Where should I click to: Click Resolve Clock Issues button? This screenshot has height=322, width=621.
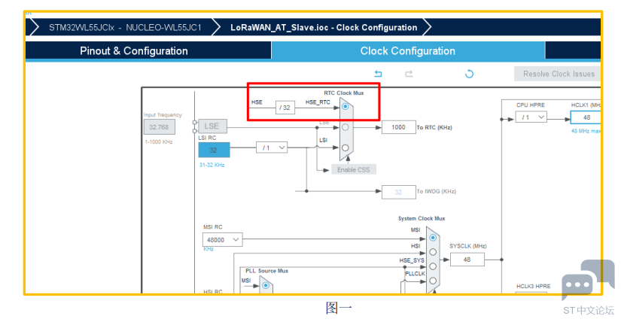pos(558,74)
